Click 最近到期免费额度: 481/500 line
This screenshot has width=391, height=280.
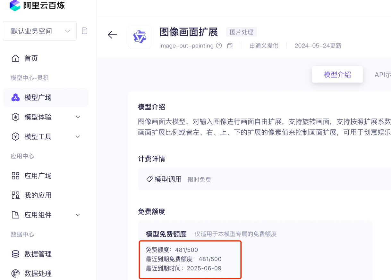184,259
